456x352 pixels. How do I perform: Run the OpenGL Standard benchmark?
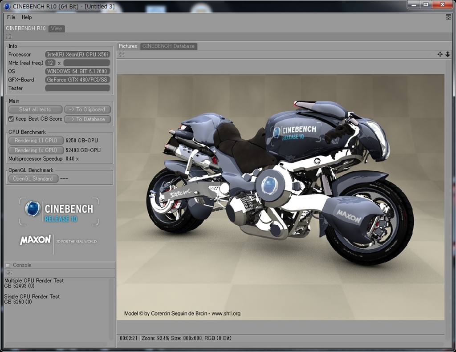(x=33, y=178)
